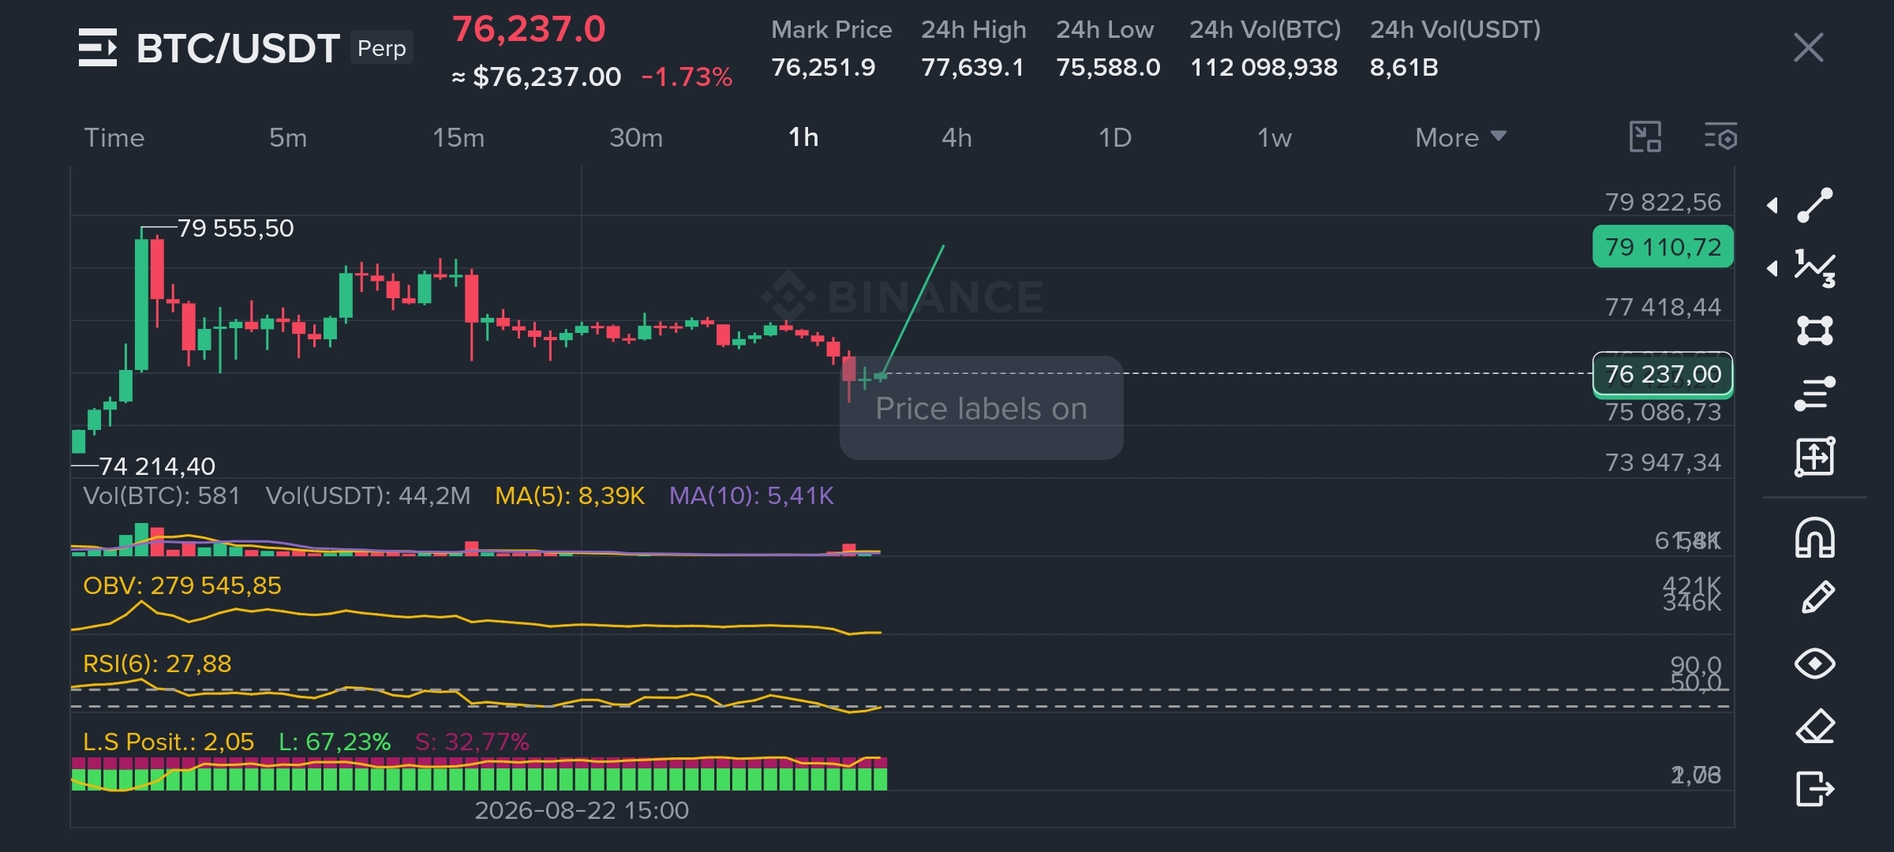Image resolution: width=1894 pixels, height=852 pixels.
Task: Click the 2026-08-22 15:00 time label
Action: pos(582,810)
